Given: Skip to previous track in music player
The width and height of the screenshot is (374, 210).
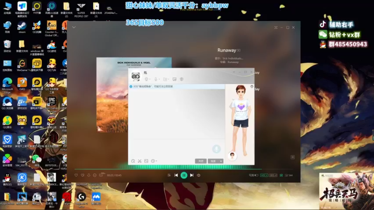Looking at the screenshot, I should click(x=176, y=175).
